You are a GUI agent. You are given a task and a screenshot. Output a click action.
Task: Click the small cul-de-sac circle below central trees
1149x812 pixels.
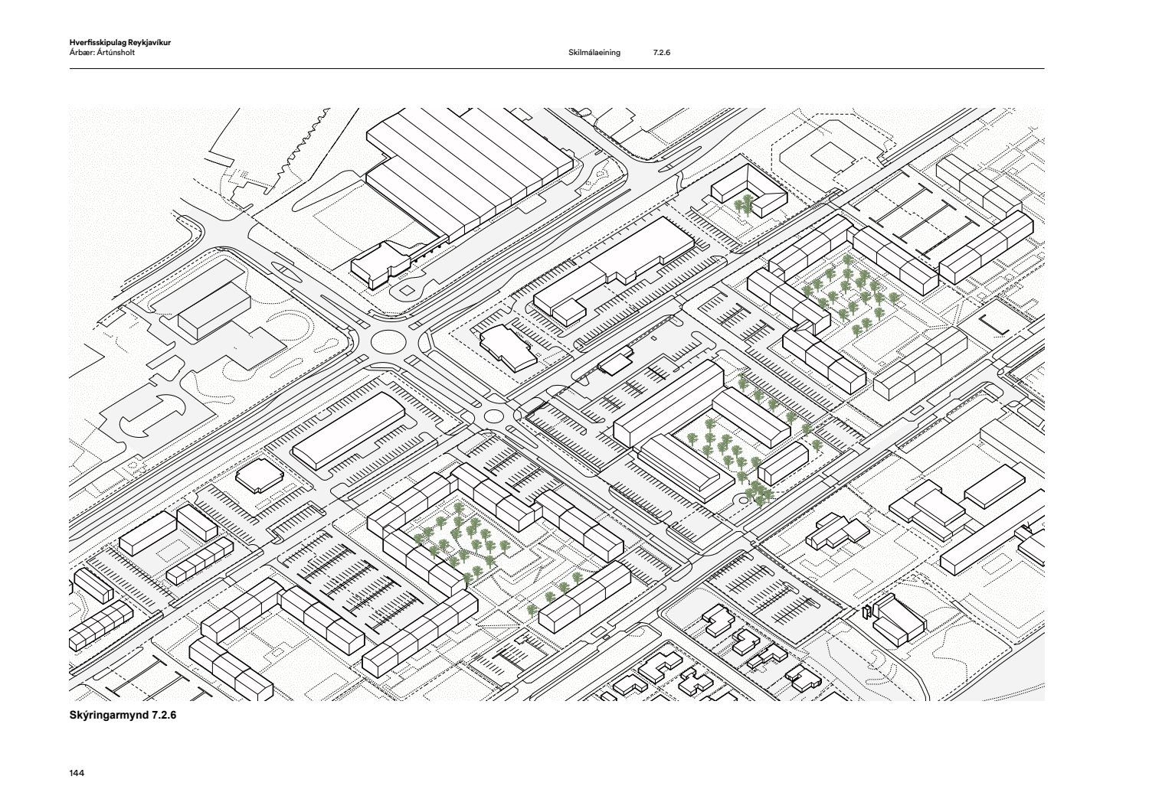(741, 500)
